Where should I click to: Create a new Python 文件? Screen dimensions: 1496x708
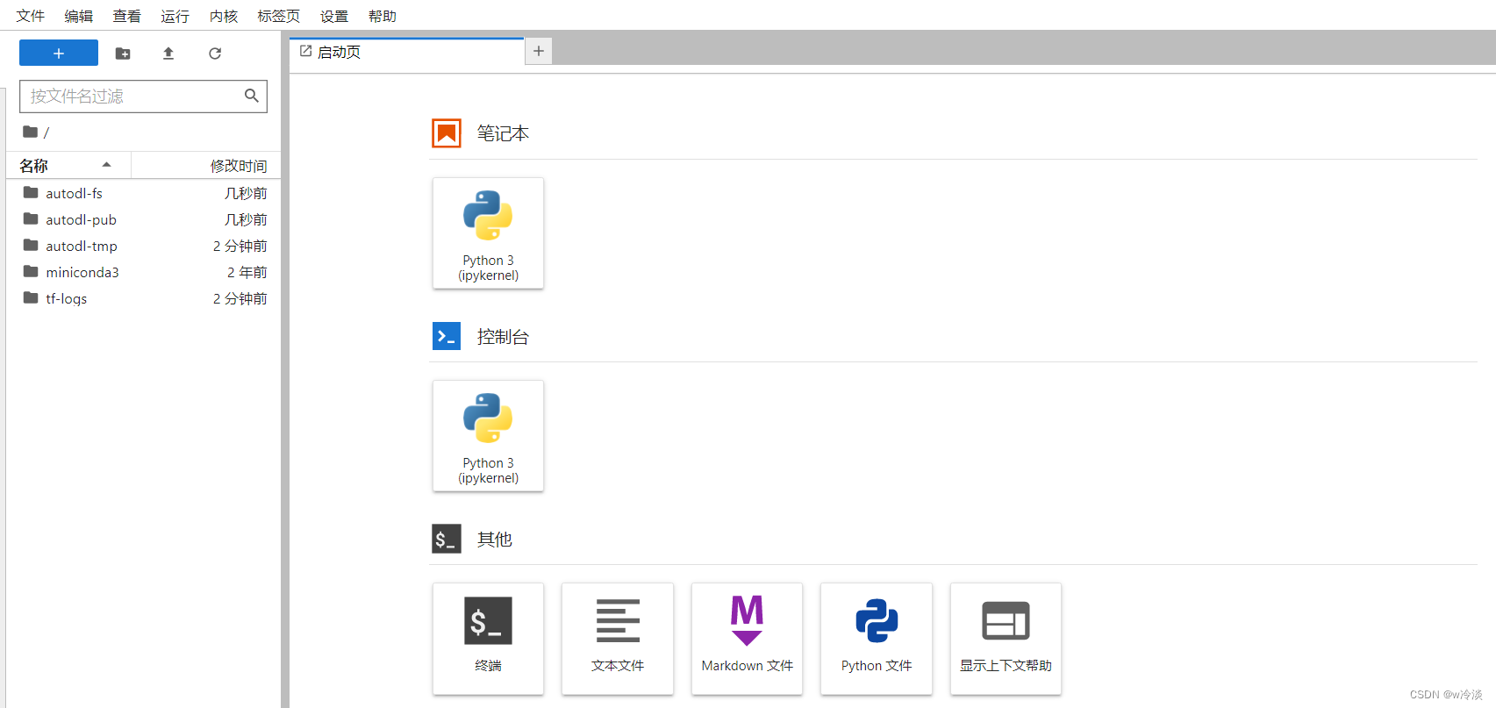coord(877,639)
